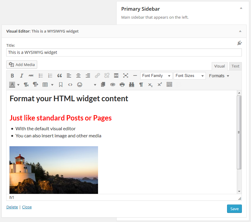Toggle distraction-free fullscreen mode
The image size is (251, 222).
[x=125, y=75]
